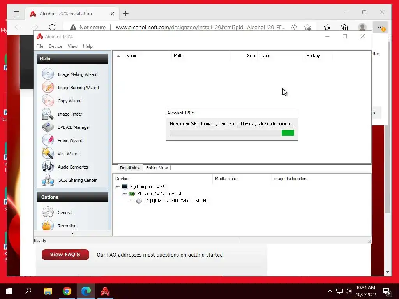Open Edge profile avatar icon
This screenshot has height=299, width=399.
coord(362,27)
